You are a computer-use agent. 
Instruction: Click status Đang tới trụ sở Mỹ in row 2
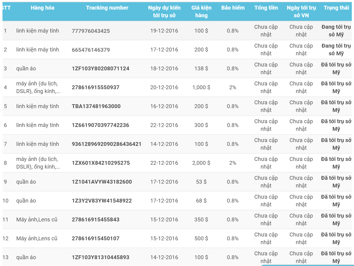click(x=336, y=50)
